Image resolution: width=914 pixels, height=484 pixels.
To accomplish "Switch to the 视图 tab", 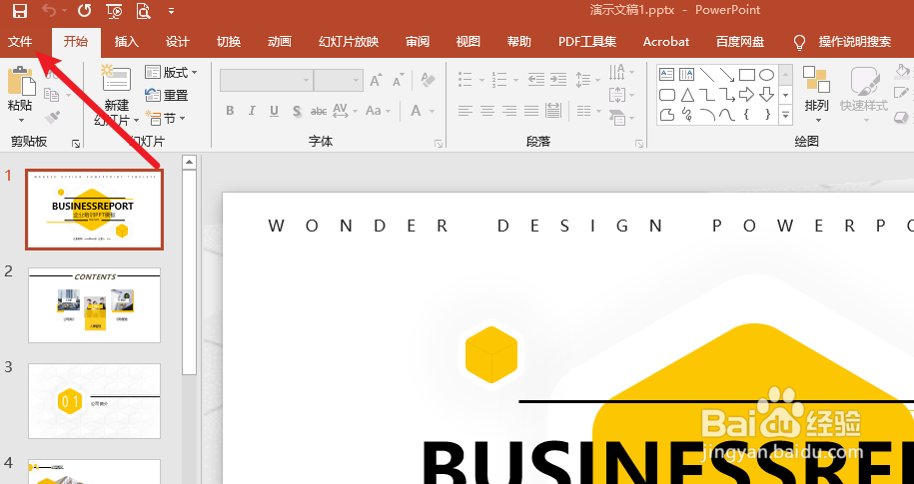I will click(468, 42).
